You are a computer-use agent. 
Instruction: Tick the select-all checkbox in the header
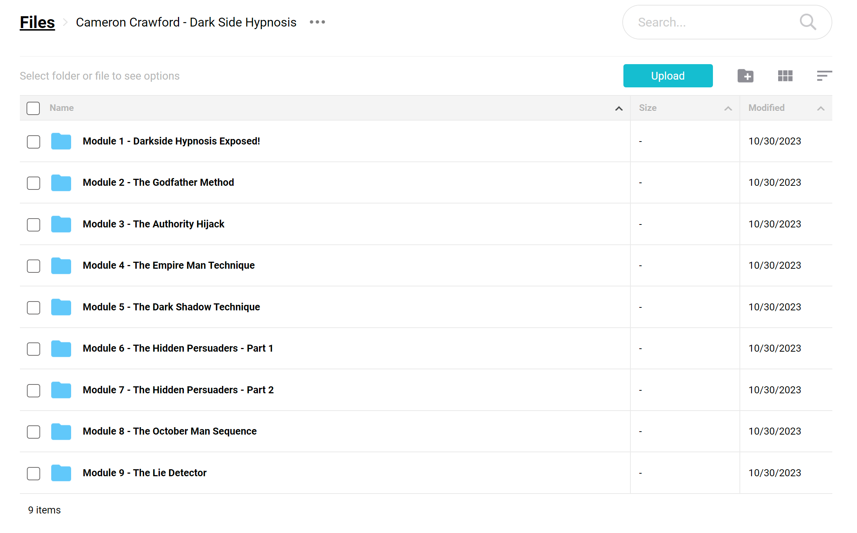(33, 108)
